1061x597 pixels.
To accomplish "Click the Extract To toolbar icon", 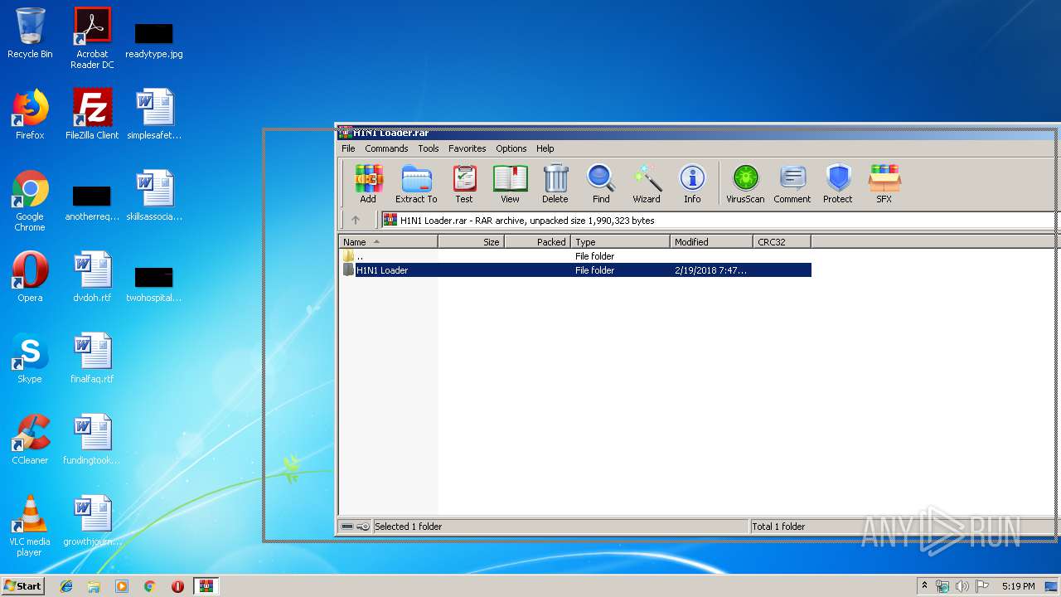I will pos(416,183).
